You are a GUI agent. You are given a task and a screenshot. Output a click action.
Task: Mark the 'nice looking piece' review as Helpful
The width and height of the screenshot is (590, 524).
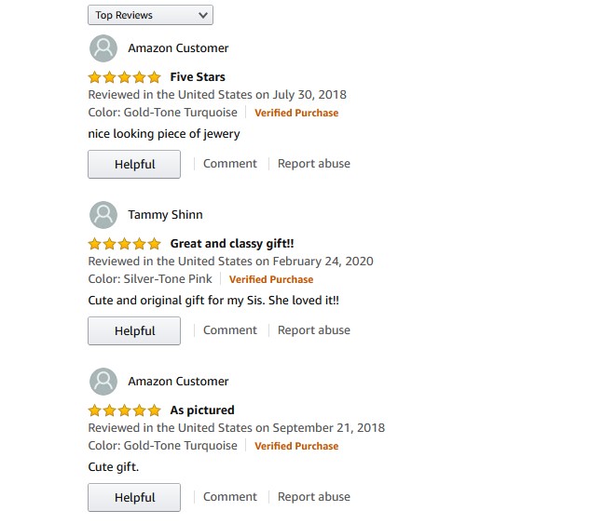tap(134, 165)
